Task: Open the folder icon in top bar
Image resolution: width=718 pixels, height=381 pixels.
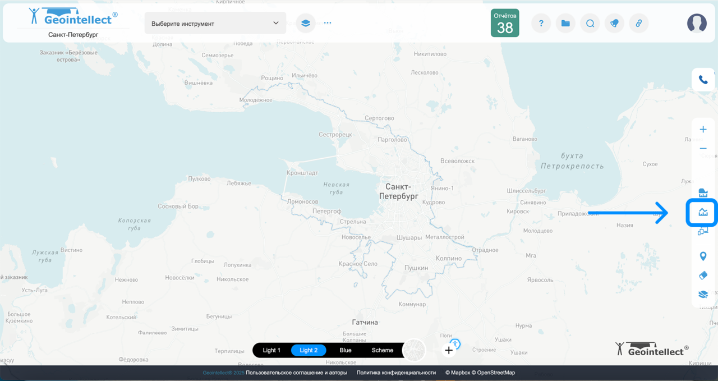Action: tap(565, 24)
